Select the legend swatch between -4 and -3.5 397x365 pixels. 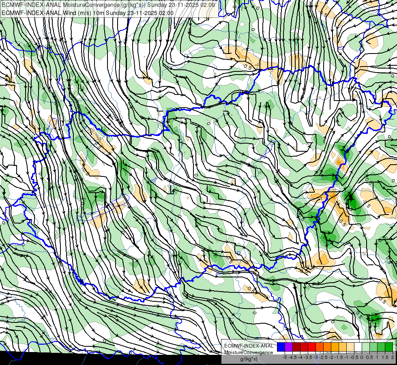click(304, 347)
